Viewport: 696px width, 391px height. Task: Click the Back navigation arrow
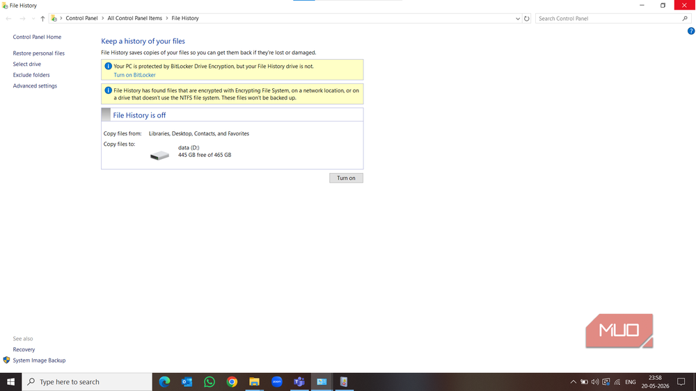[8, 19]
